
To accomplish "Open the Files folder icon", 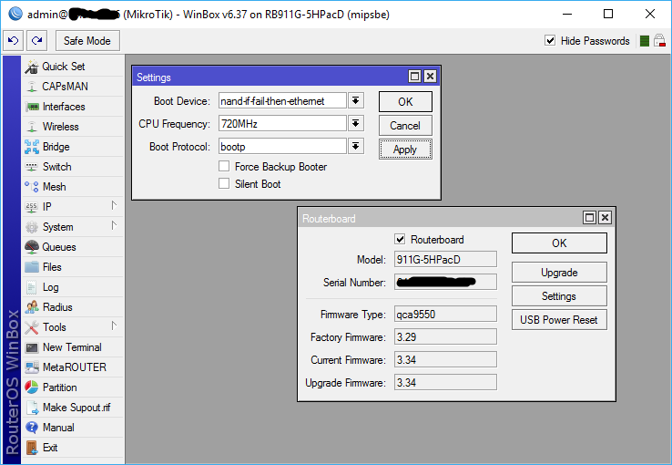I will [32, 267].
